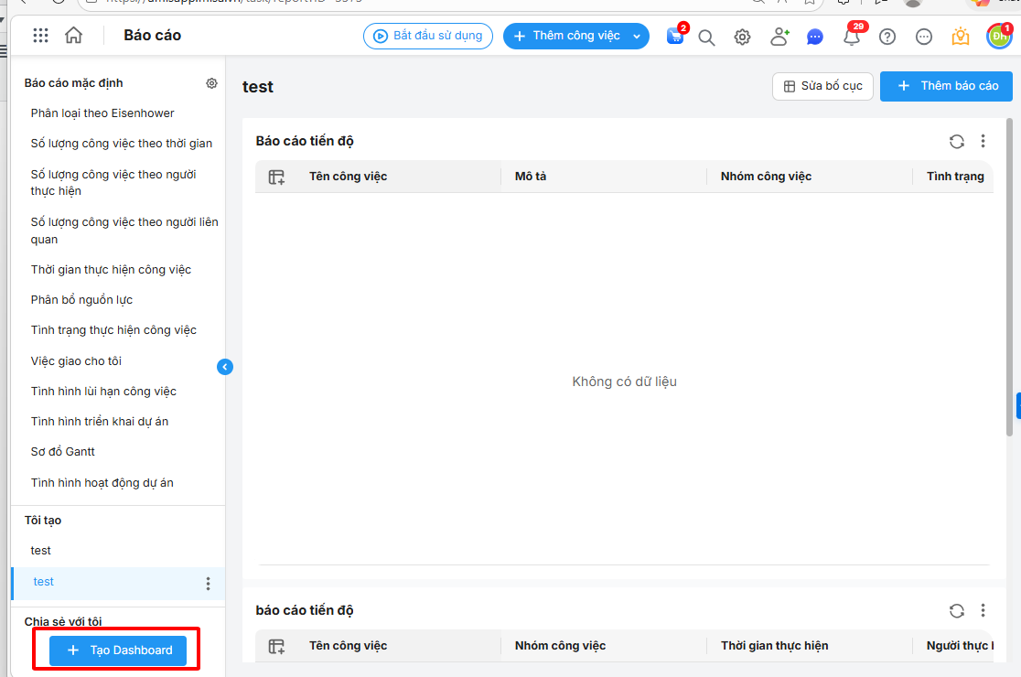Open the settings gear in the top bar
Screen dimensions: 1021x677
click(742, 38)
